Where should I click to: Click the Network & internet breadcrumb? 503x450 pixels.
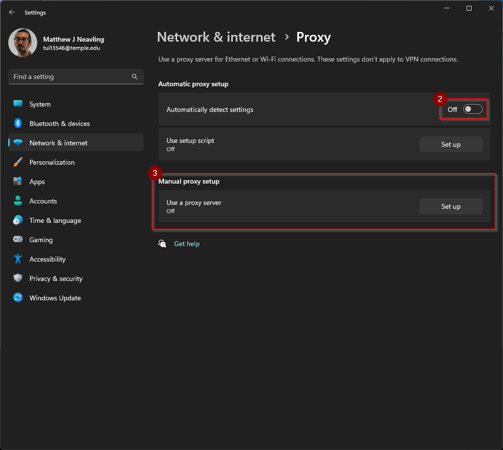(216, 37)
